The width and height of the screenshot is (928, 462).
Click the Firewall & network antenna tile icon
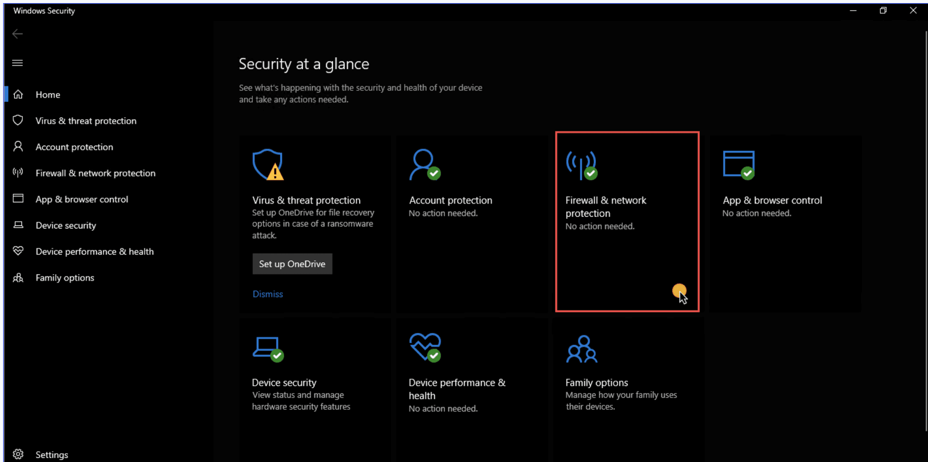coord(581,164)
